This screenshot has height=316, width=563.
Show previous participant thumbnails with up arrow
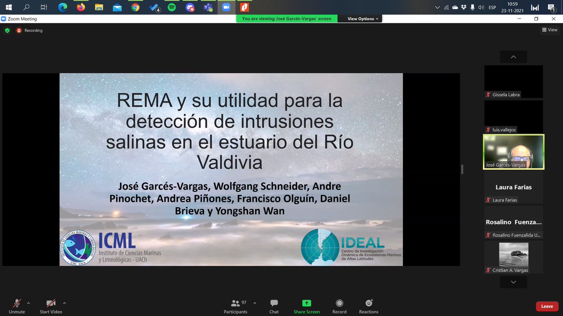(x=513, y=57)
